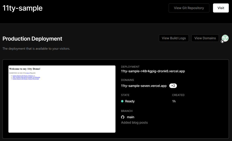Click the Production Deployment heading
Image resolution: width=232 pixels, height=141 pixels.
tap(32, 39)
